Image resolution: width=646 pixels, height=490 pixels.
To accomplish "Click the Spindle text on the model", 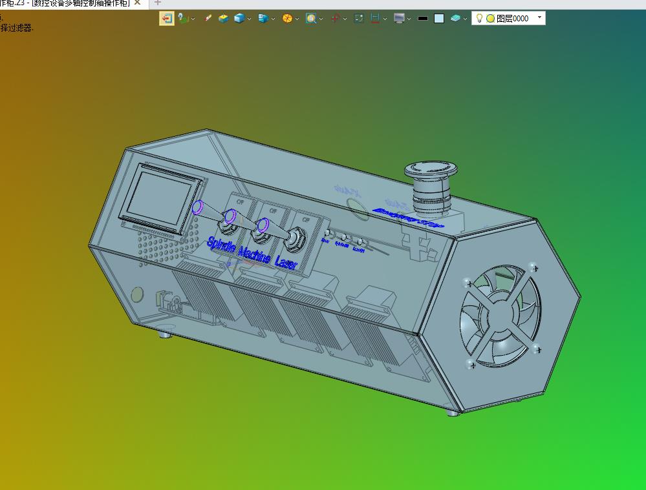I will (x=221, y=245).
